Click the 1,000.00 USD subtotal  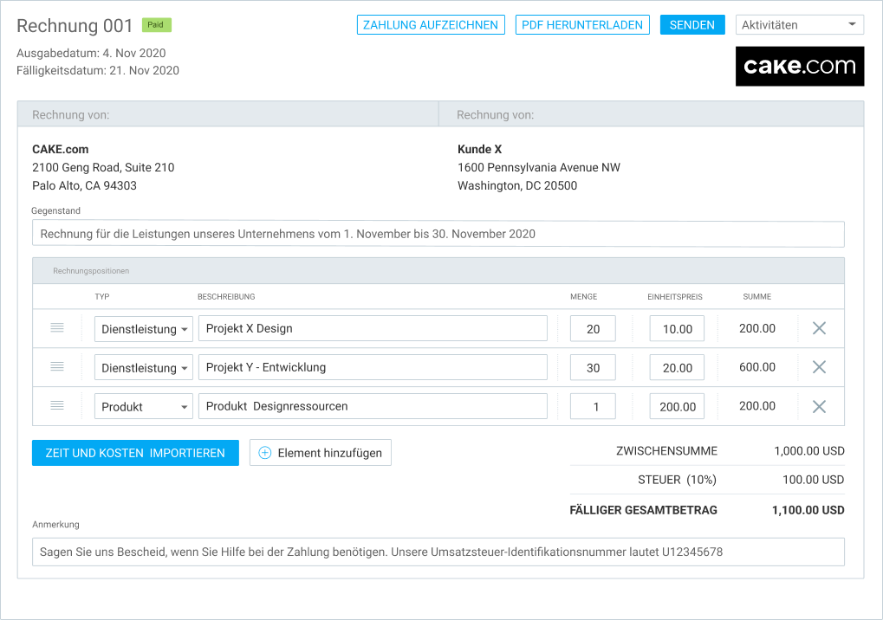(x=809, y=451)
